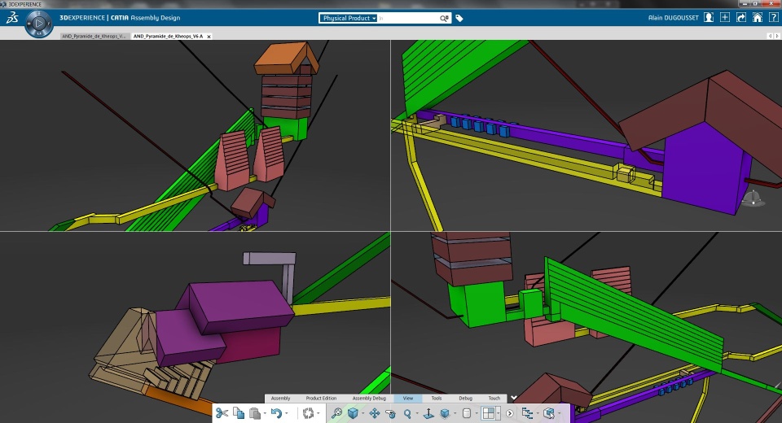The height and width of the screenshot is (423, 782).
Task: Click the tag icon next to search
Action: (459, 19)
